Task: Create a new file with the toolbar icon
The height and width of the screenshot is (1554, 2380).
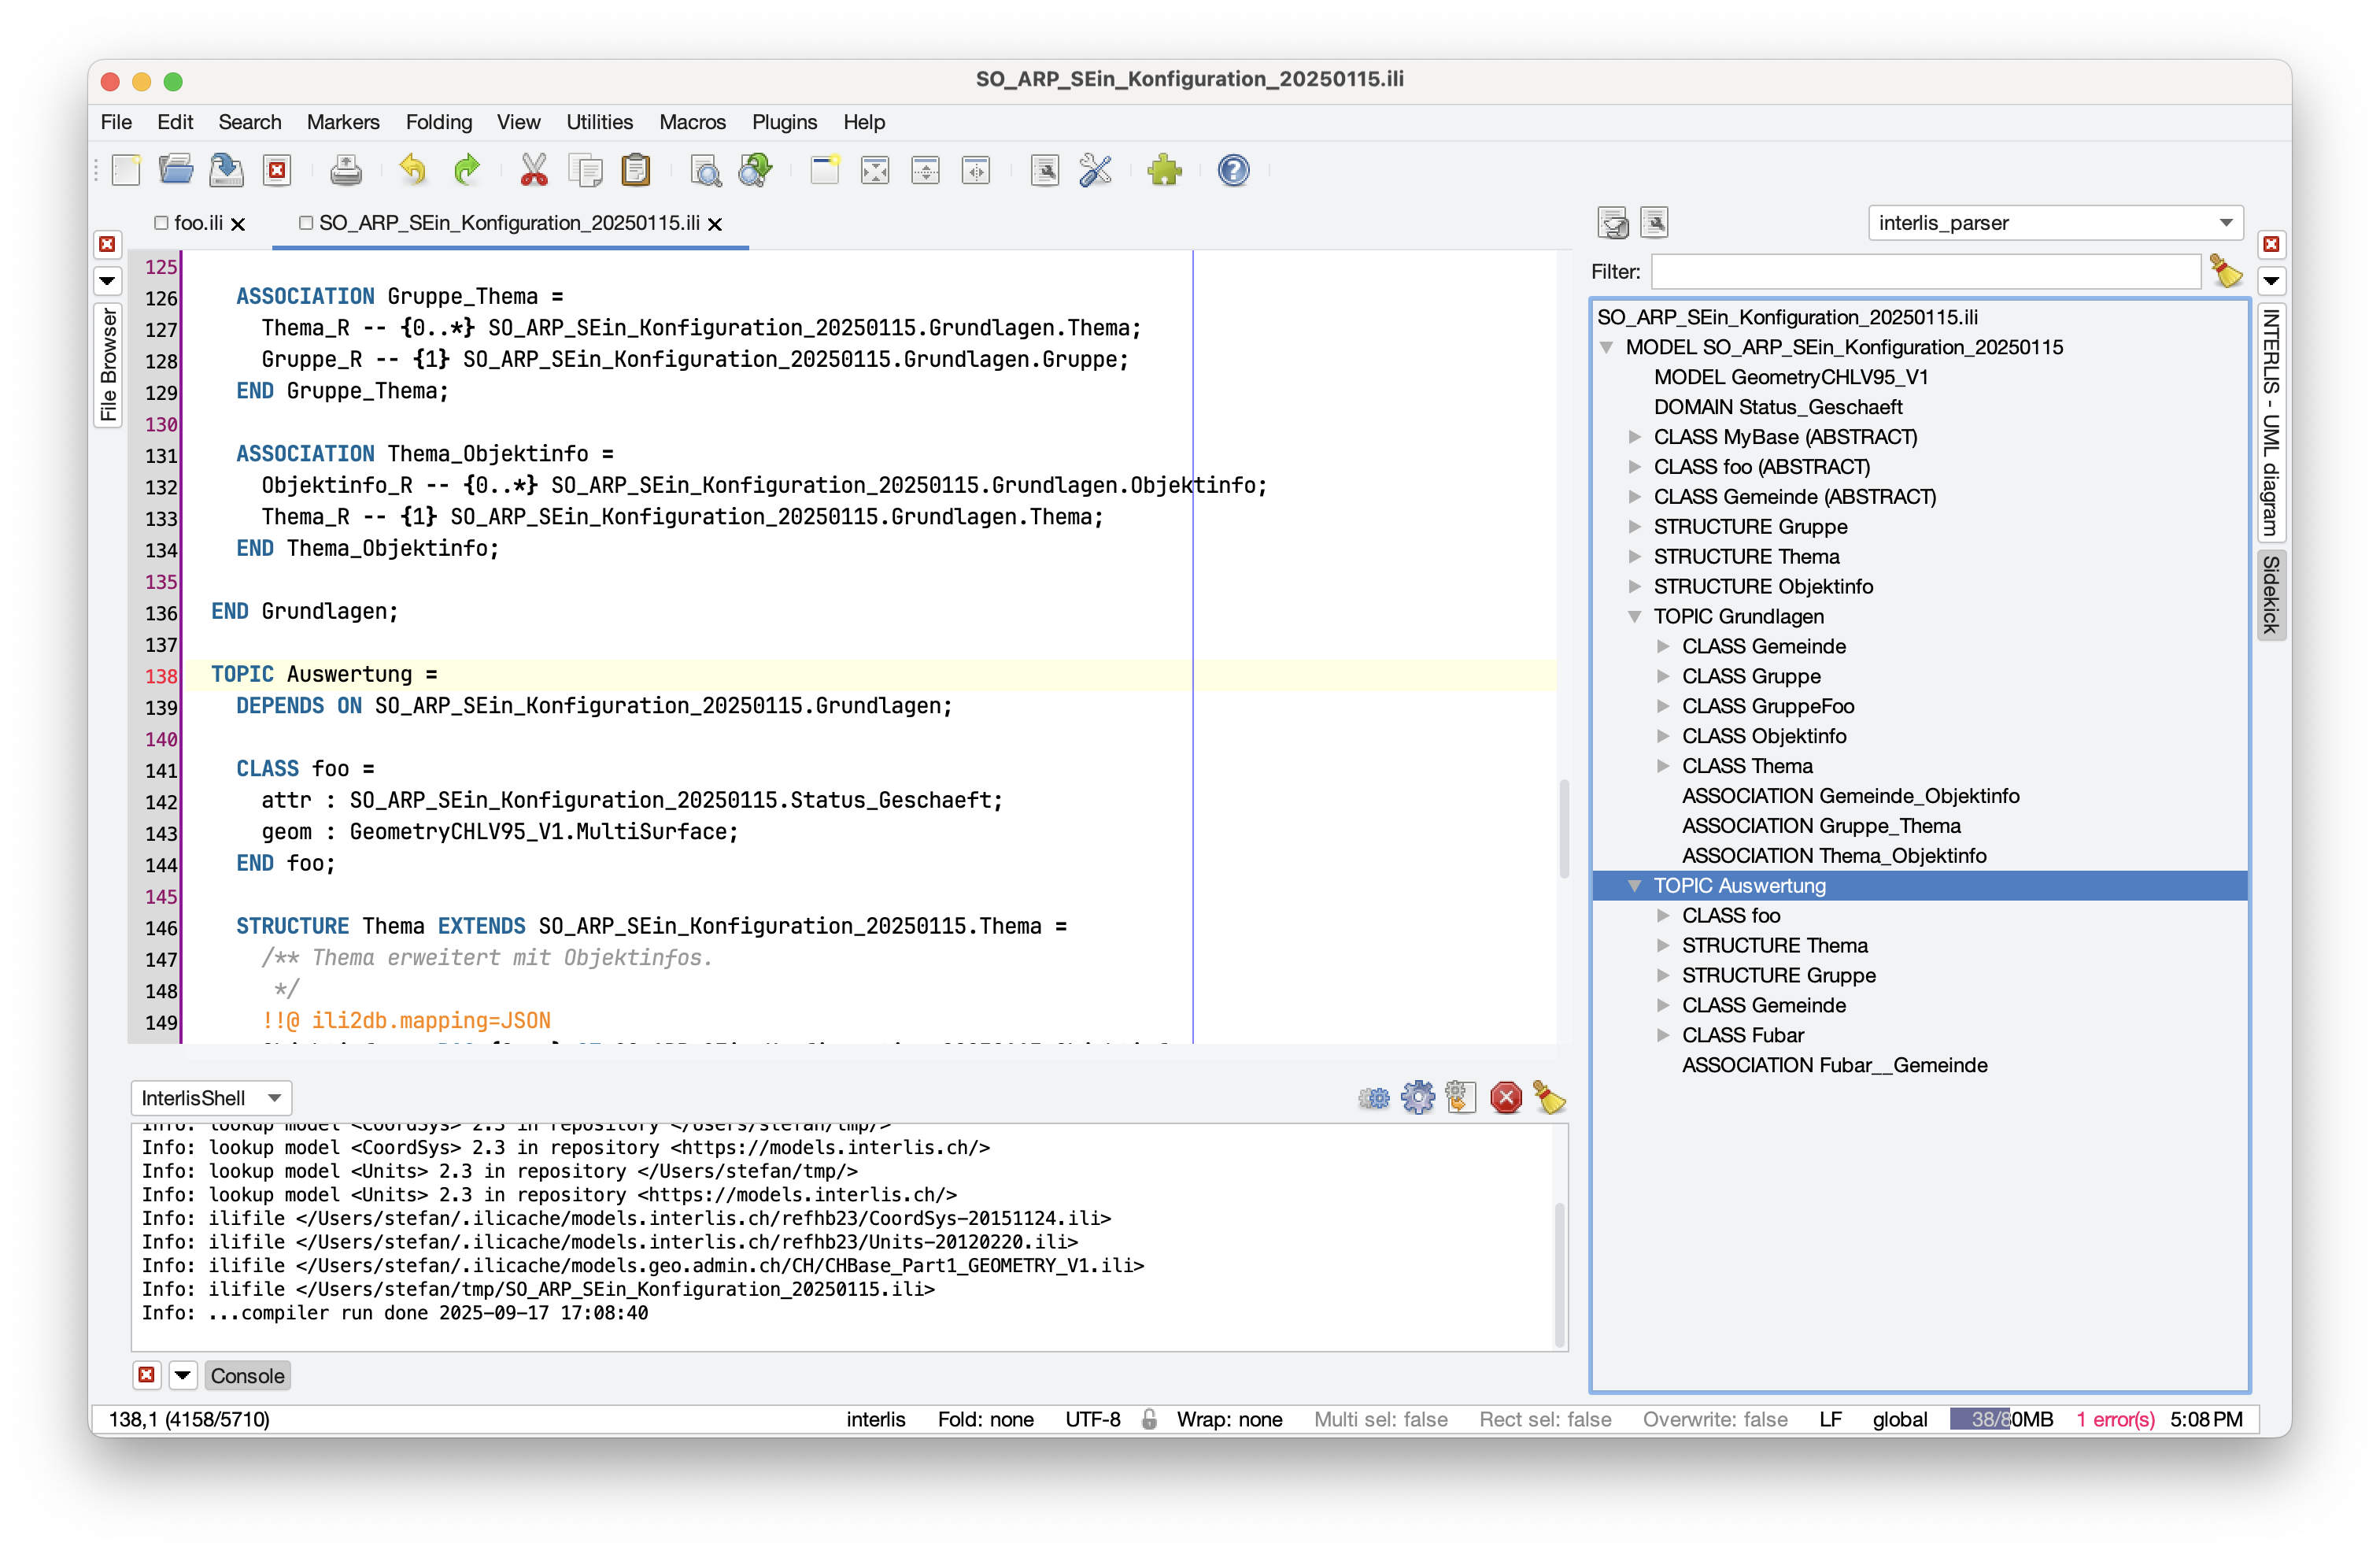Action: 126,170
